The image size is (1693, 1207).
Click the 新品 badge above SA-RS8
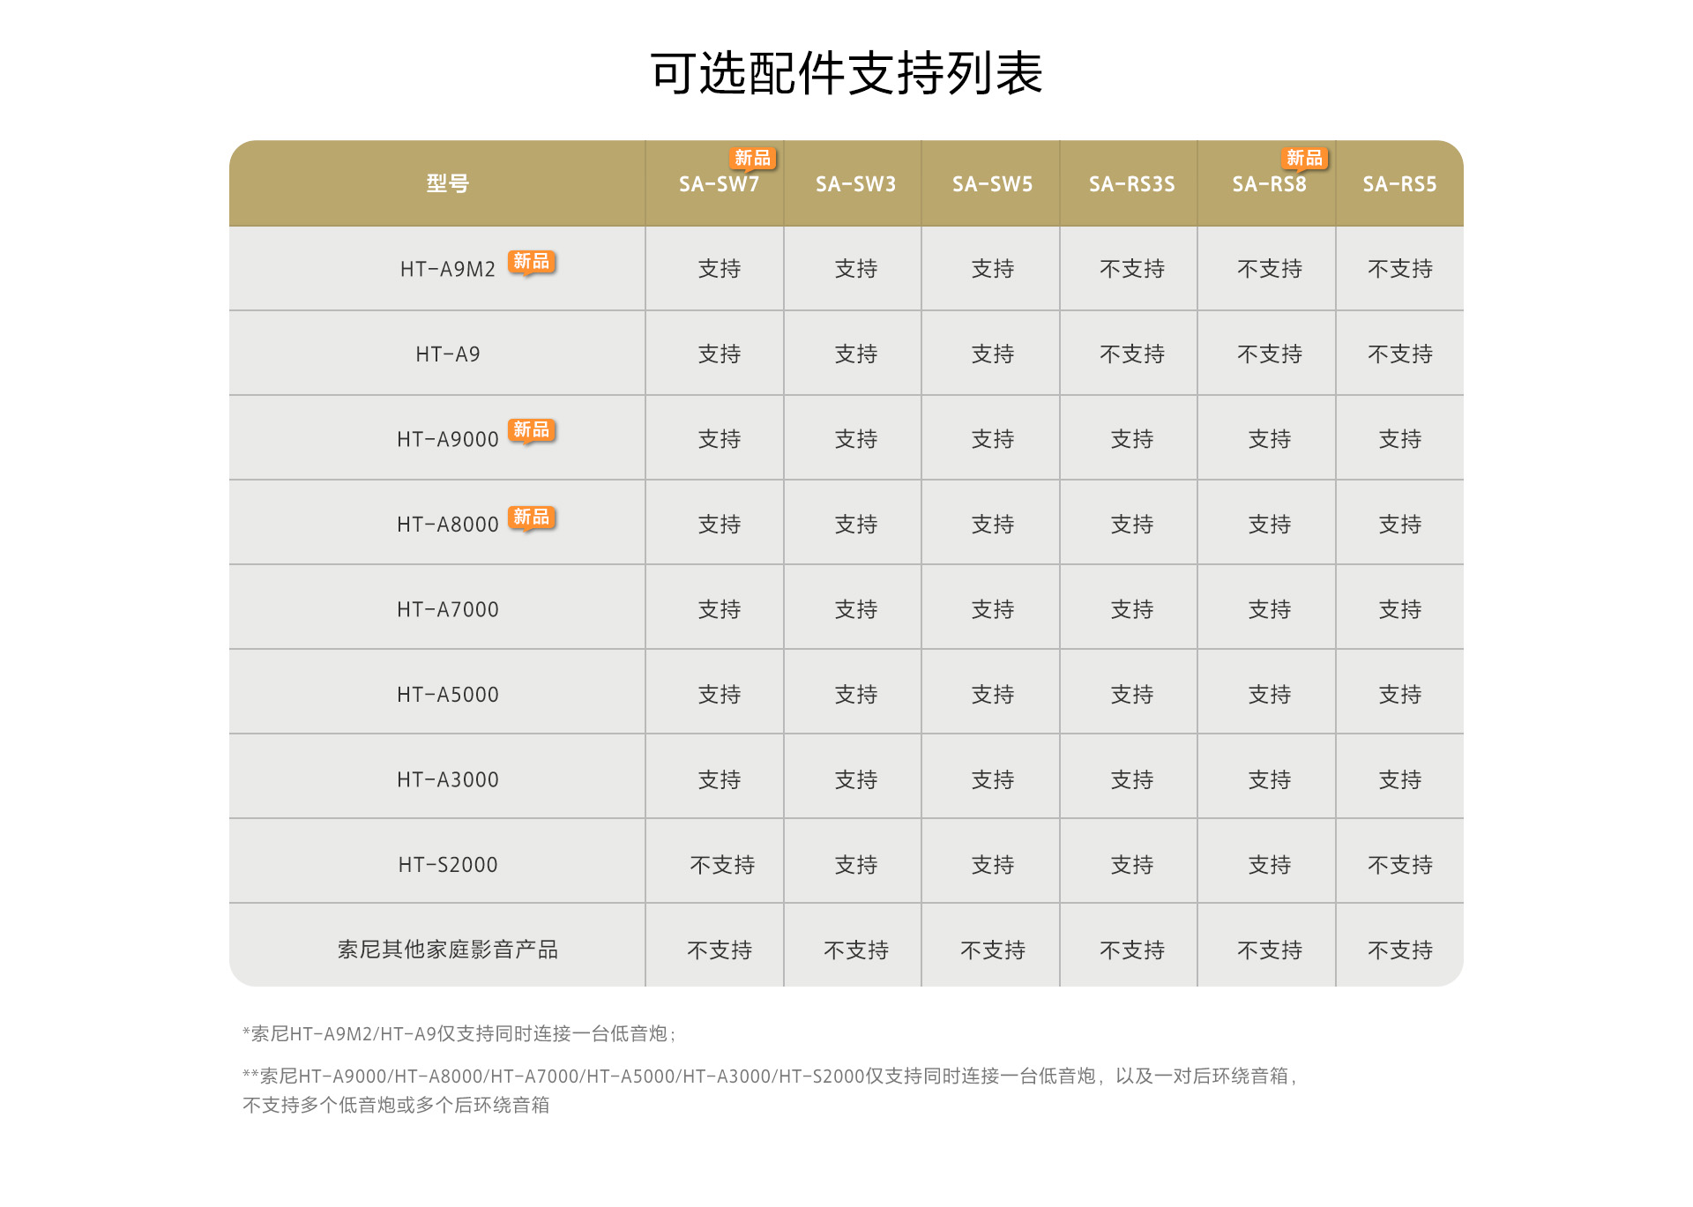pos(1304,158)
